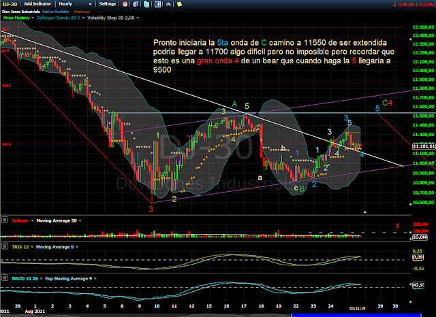
Task: Share chart via Facebook icon
Action: click(x=157, y=4)
